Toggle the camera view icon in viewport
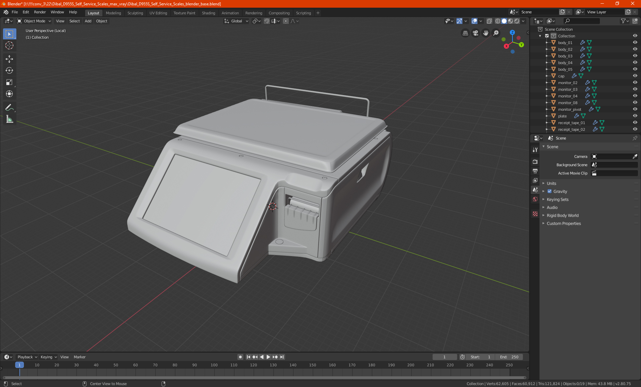Viewport: 641px width, 387px height. coord(475,33)
